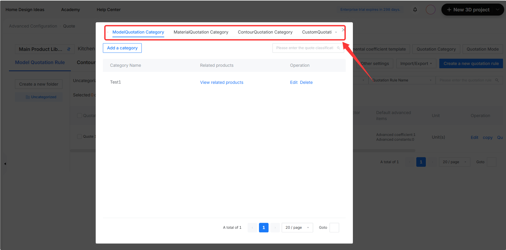The height and width of the screenshot is (250, 506).
Task: Go to previous page in background table
Action: 410,162
